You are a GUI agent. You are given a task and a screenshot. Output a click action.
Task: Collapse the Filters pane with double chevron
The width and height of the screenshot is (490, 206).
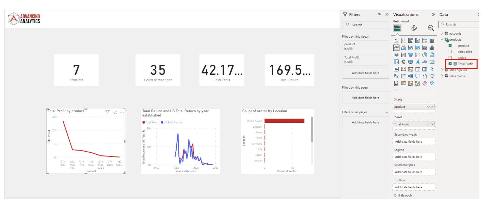coord(387,15)
